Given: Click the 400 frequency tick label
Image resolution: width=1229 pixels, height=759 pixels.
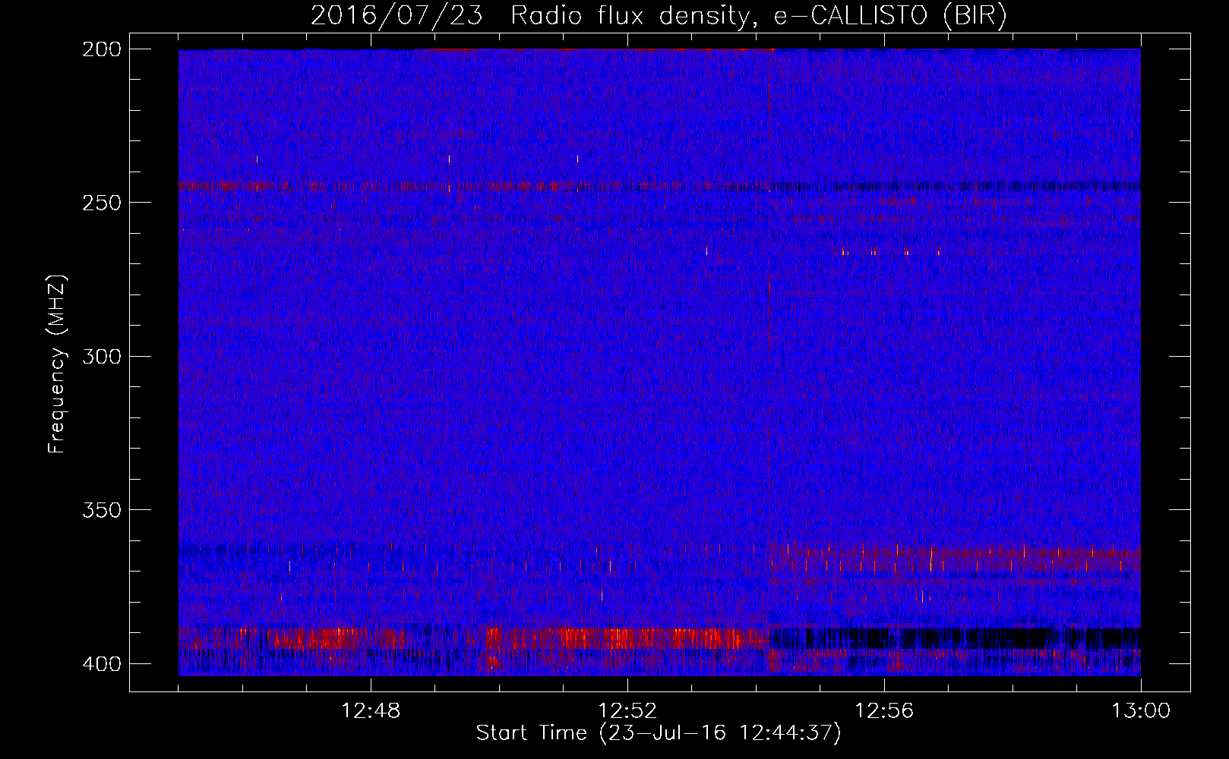Looking at the screenshot, I should 101,664.
